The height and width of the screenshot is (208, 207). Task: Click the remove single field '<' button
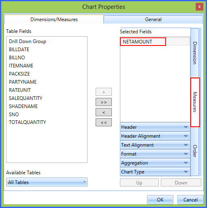pos(104,112)
